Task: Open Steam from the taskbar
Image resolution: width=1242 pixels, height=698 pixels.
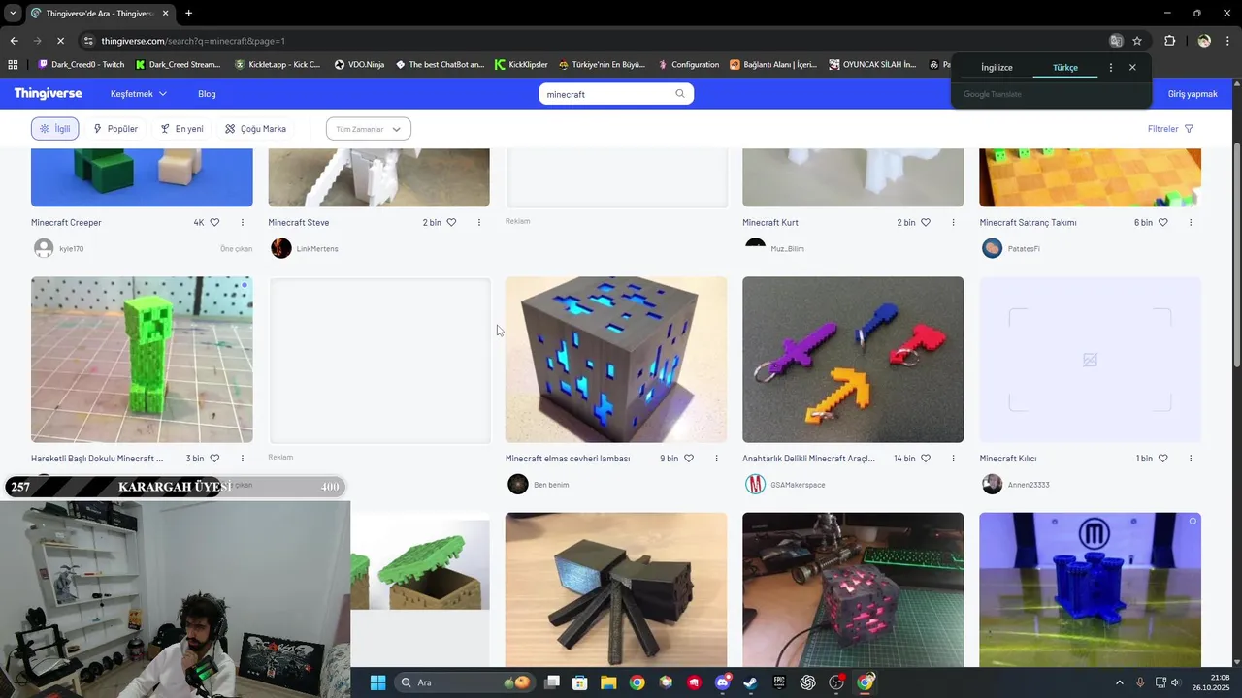Action: point(751,682)
